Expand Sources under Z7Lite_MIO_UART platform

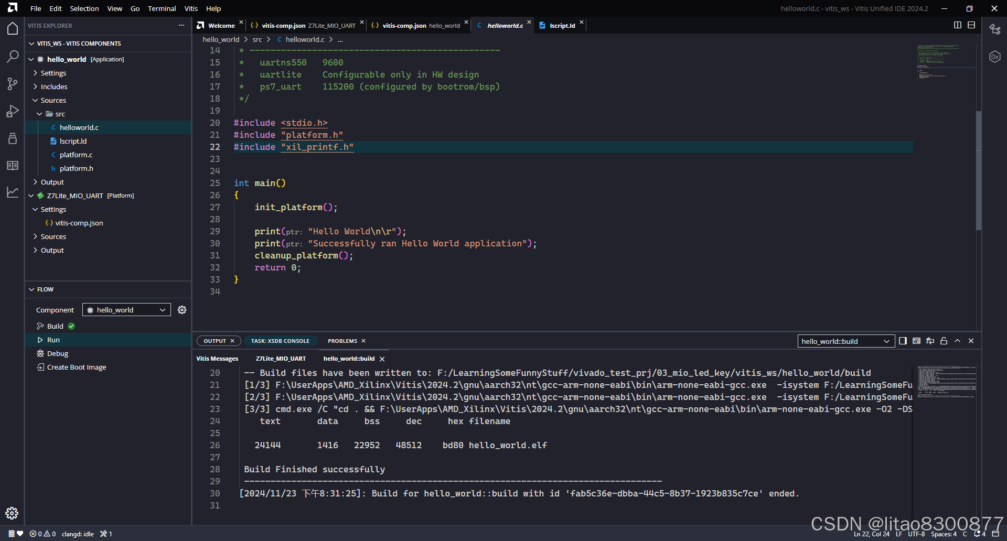click(x=35, y=236)
